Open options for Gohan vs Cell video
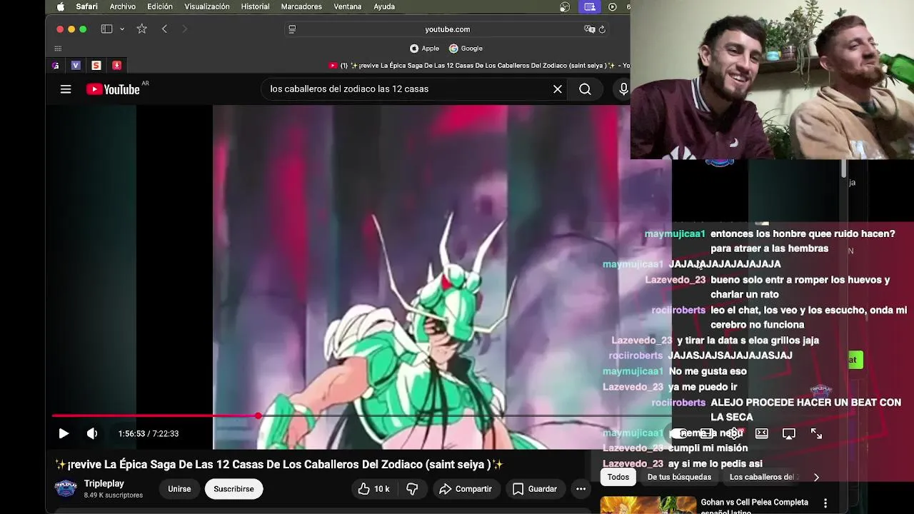The width and height of the screenshot is (914, 514). click(x=825, y=503)
